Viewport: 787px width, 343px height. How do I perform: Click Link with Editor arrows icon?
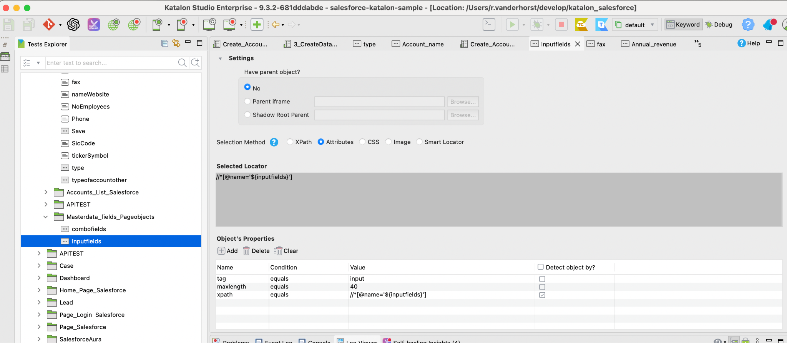point(176,43)
